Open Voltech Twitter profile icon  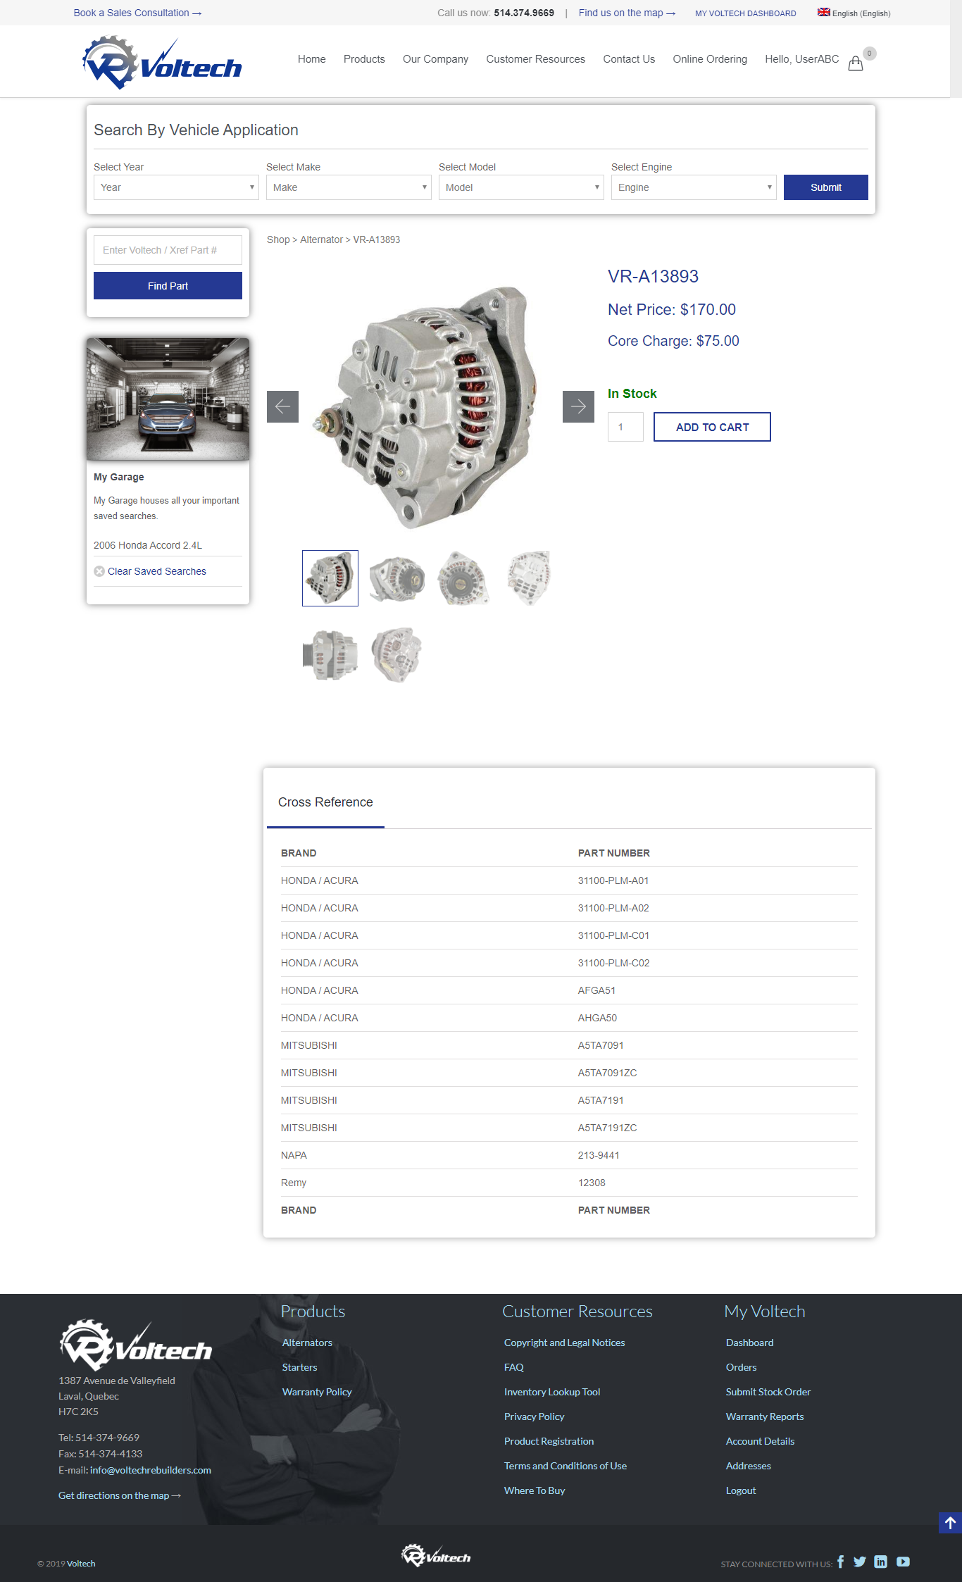point(860,1562)
